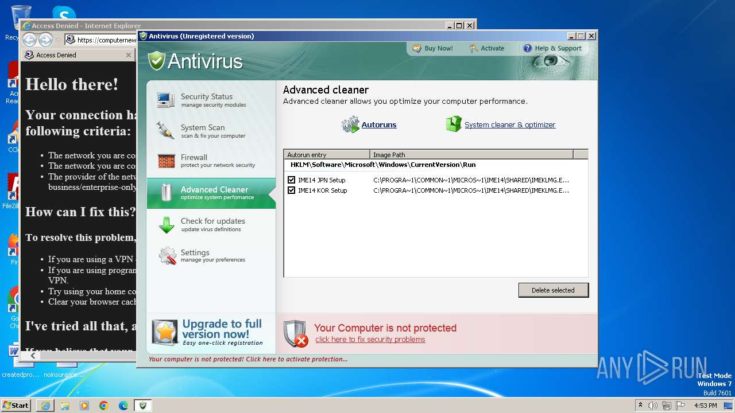Open the Settings gear icon

click(167, 256)
